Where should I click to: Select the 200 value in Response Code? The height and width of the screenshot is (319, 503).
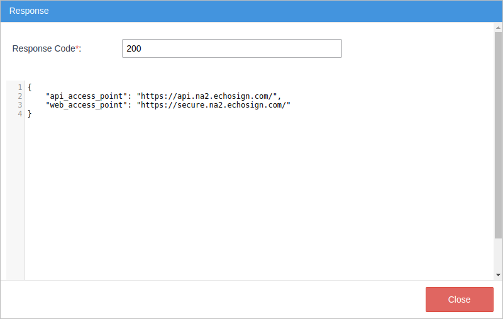tap(133, 48)
